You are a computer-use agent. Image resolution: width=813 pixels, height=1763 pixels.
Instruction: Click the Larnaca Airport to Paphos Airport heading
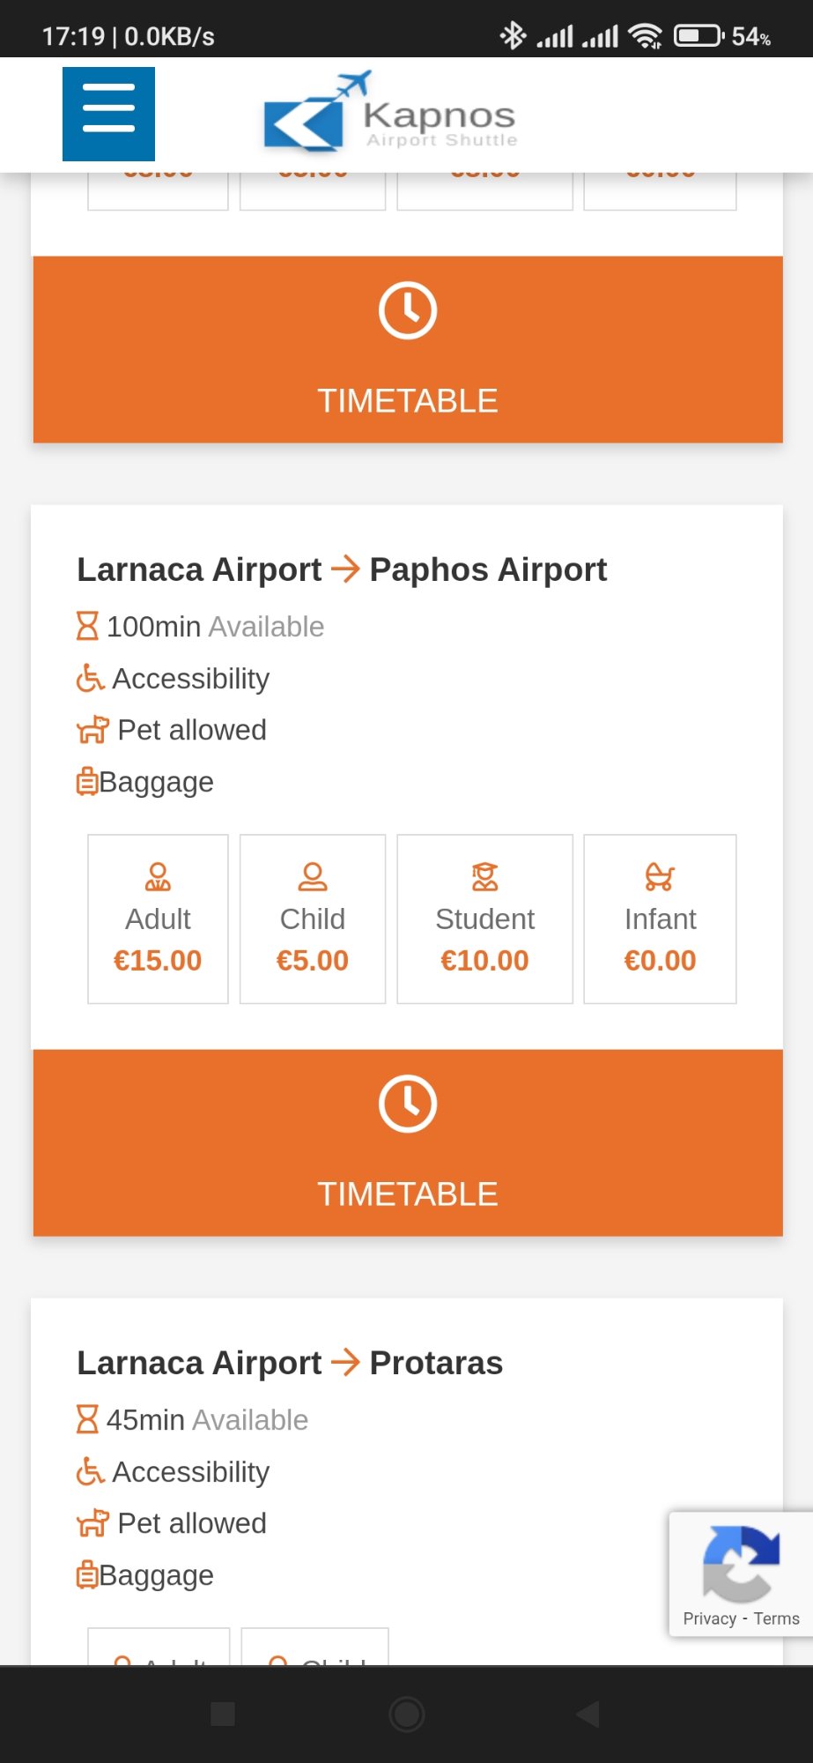[342, 569]
